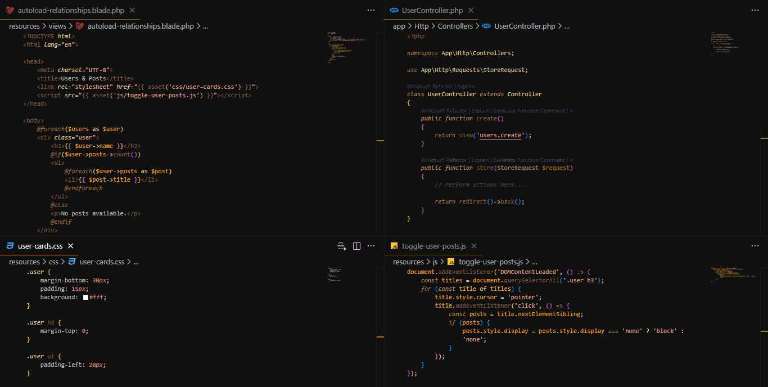This screenshot has height=387, width=768.
Task: Select the user-cards.css tab
Action: [39, 246]
